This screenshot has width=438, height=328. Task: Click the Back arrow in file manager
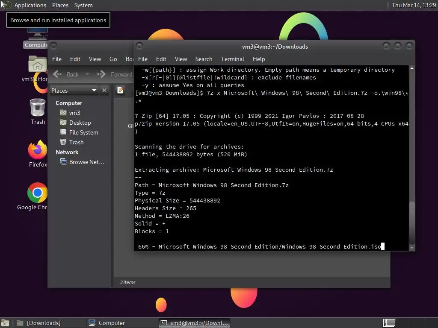click(65, 74)
